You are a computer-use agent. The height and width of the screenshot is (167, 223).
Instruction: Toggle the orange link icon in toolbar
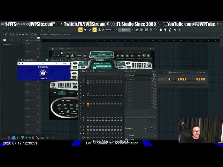point(94,30)
